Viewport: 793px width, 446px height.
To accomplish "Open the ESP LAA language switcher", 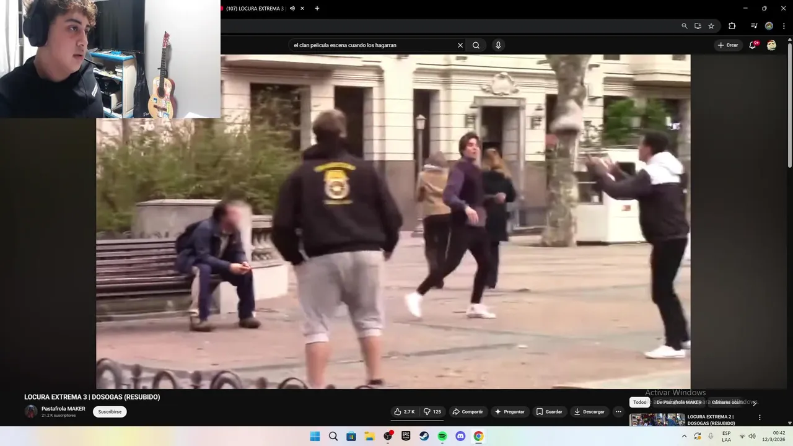I will click(x=726, y=436).
